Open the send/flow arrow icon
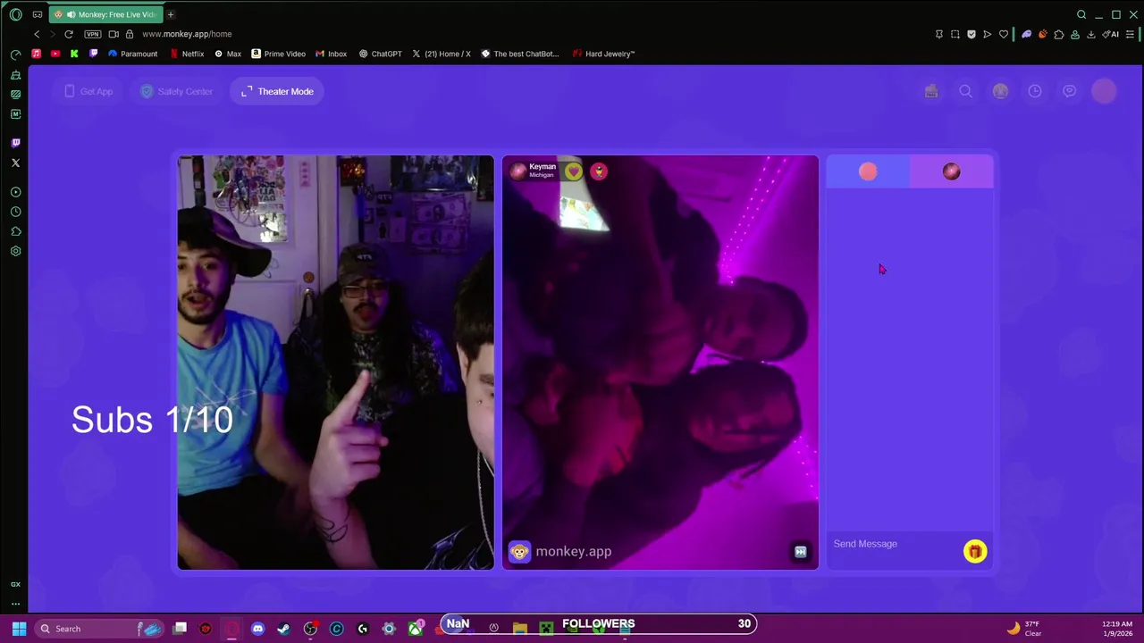 click(x=988, y=34)
